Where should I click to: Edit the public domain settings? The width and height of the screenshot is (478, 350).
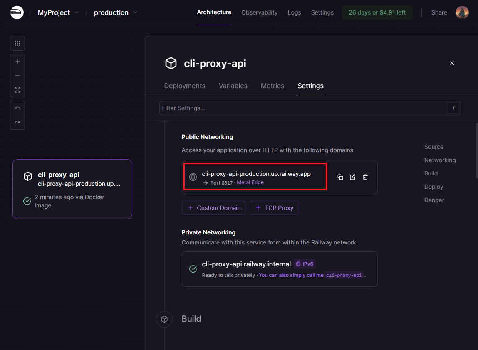coord(353,177)
